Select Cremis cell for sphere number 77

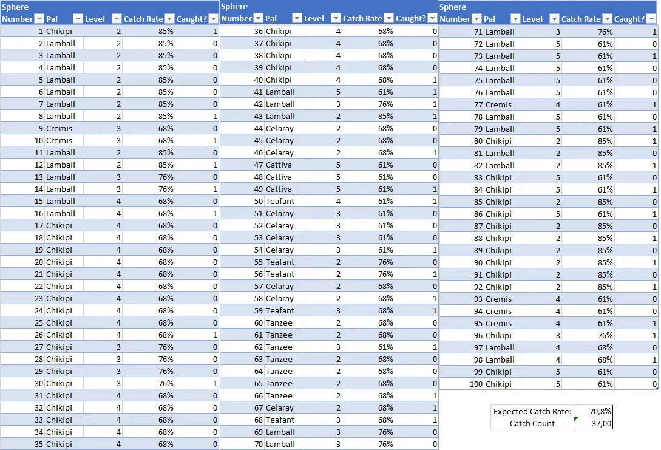[x=503, y=104]
